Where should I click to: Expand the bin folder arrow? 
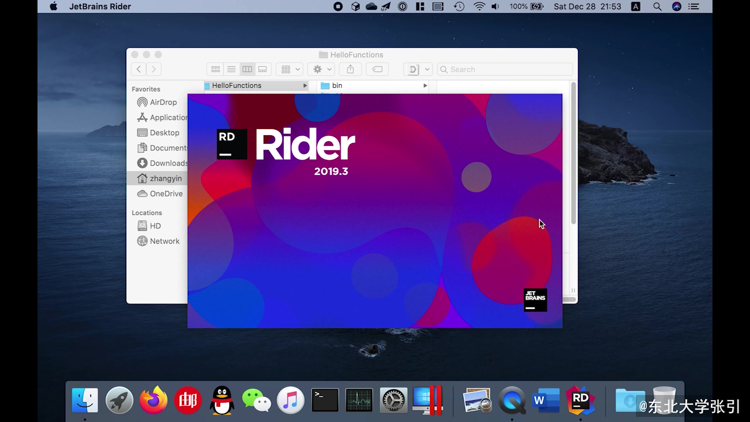pyautogui.click(x=425, y=86)
